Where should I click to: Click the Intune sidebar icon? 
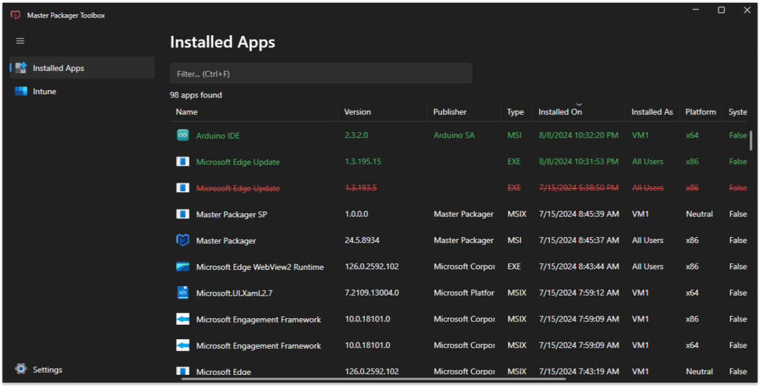(x=21, y=91)
